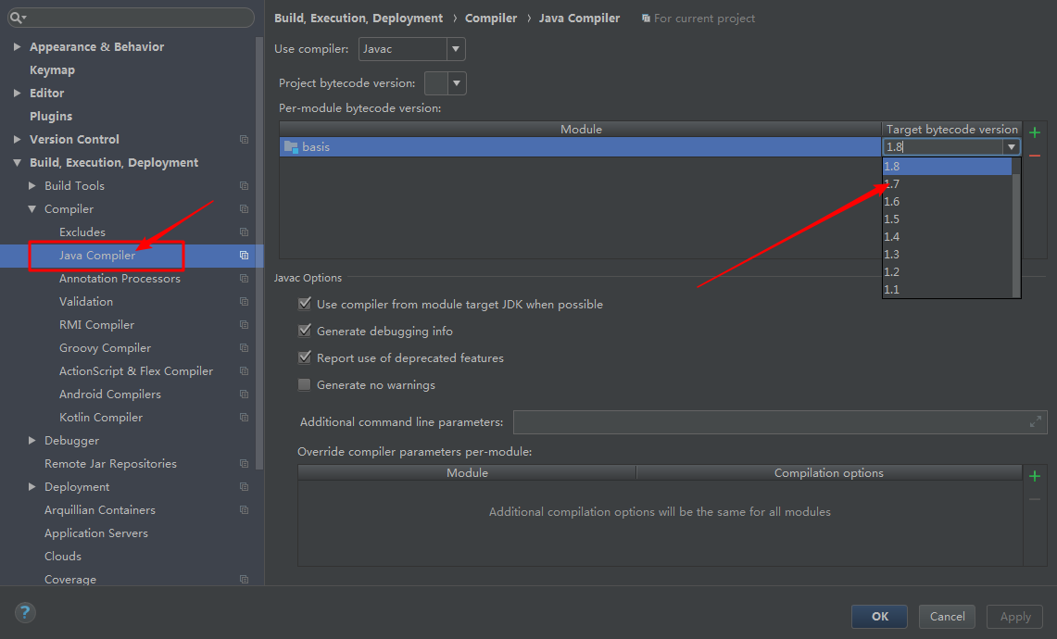Click Additional command line parameters input
Viewport: 1057px width, 639px height.
pyautogui.click(x=780, y=422)
